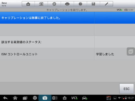Select the row キャリブレーションは無事に終了しました。
The width and height of the screenshot is (135, 101).
pyautogui.click(x=67, y=18)
